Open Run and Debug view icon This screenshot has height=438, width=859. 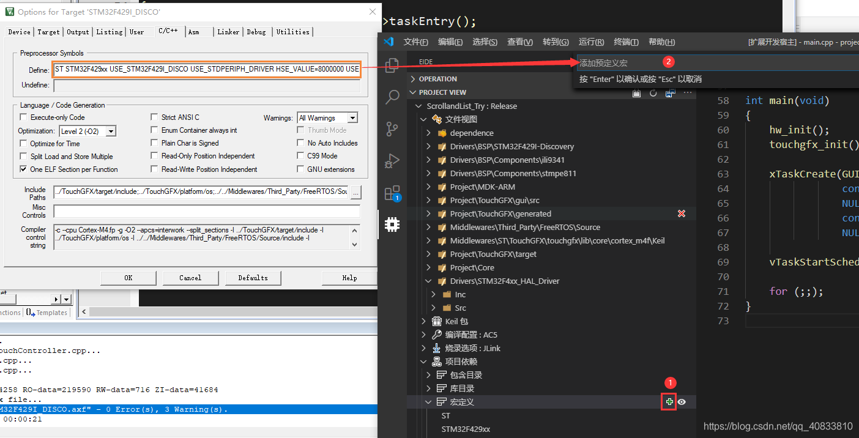click(x=392, y=161)
